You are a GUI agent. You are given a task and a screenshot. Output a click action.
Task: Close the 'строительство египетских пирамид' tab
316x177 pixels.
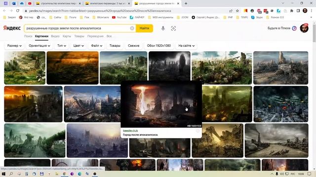(80, 3)
